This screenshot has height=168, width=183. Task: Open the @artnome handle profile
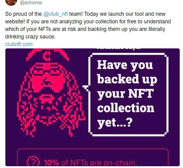[x=31, y=3]
